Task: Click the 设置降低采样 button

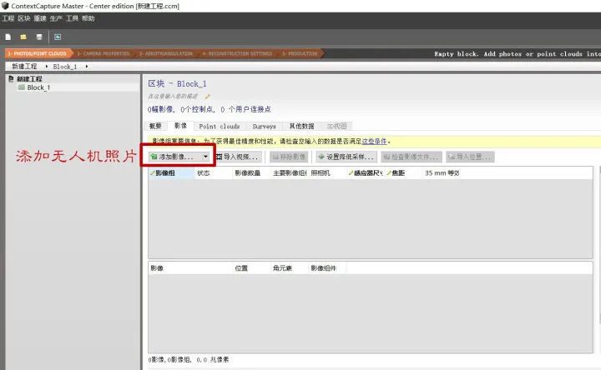Action: coord(346,157)
